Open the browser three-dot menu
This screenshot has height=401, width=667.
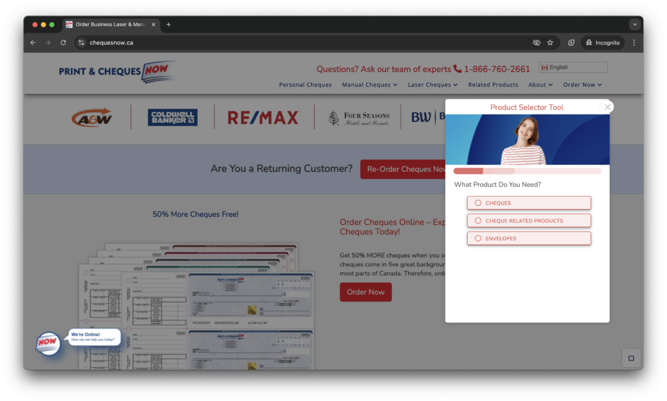634,42
